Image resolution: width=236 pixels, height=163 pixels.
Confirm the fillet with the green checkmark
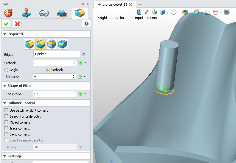pos(6,24)
